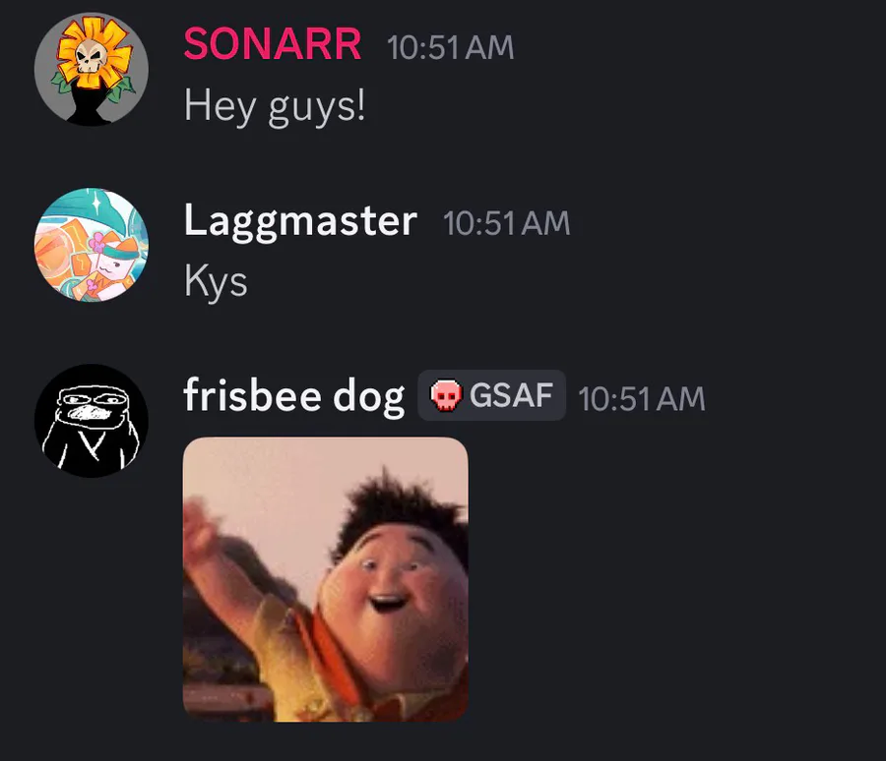Select the Laggmaster username
This screenshot has width=886, height=761.
(300, 221)
